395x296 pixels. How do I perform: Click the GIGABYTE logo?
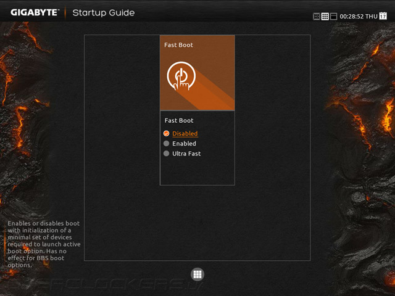tap(35, 12)
